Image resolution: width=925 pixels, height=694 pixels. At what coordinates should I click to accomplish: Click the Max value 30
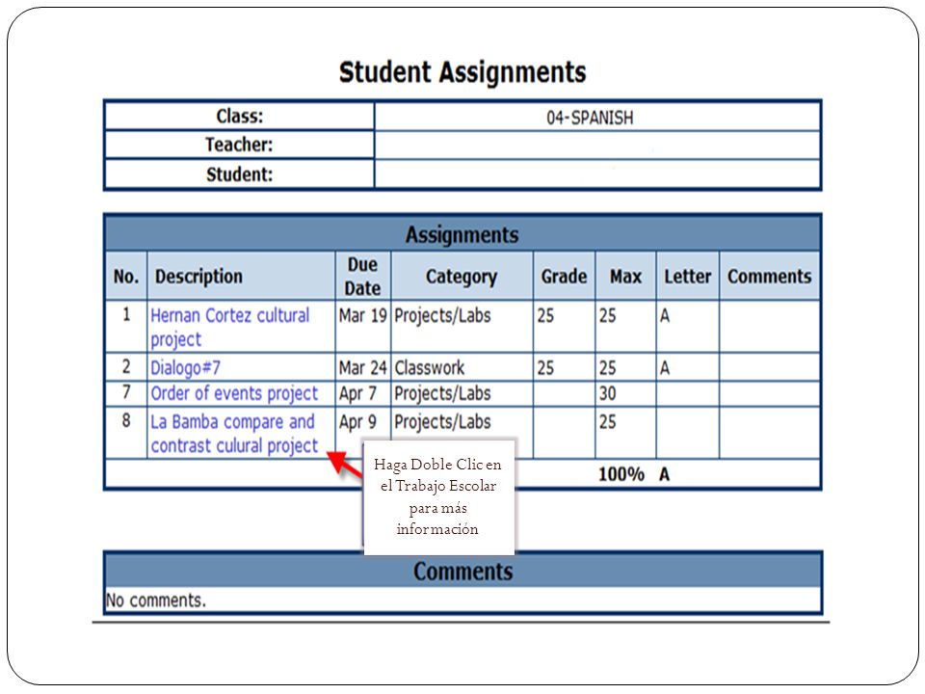click(608, 393)
